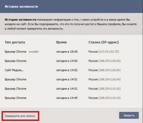Select Браузер Chrome entry from 14:49

click(x=15, y=98)
